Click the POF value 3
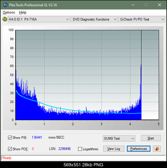 [33, 149]
